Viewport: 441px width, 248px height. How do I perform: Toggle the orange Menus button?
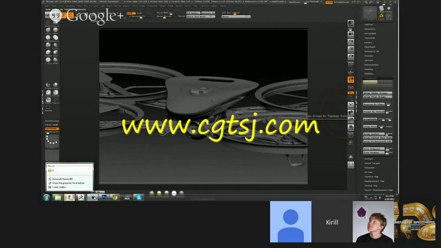point(329,2)
